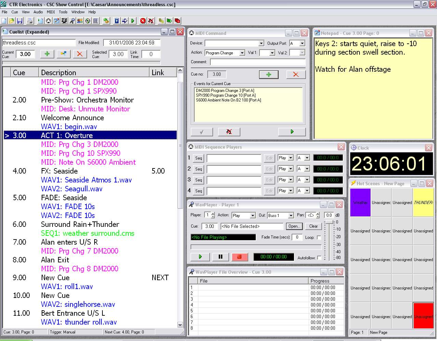
Task: Open WavPlayer Action Play dropdown
Action: tap(253, 215)
